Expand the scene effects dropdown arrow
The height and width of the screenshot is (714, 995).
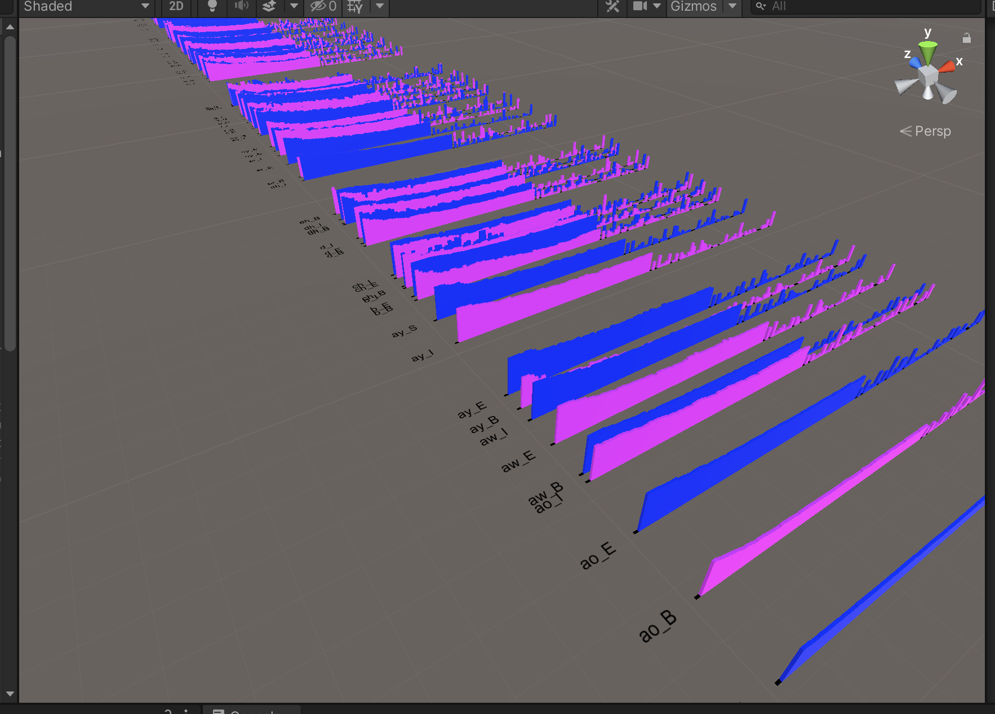(294, 6)
